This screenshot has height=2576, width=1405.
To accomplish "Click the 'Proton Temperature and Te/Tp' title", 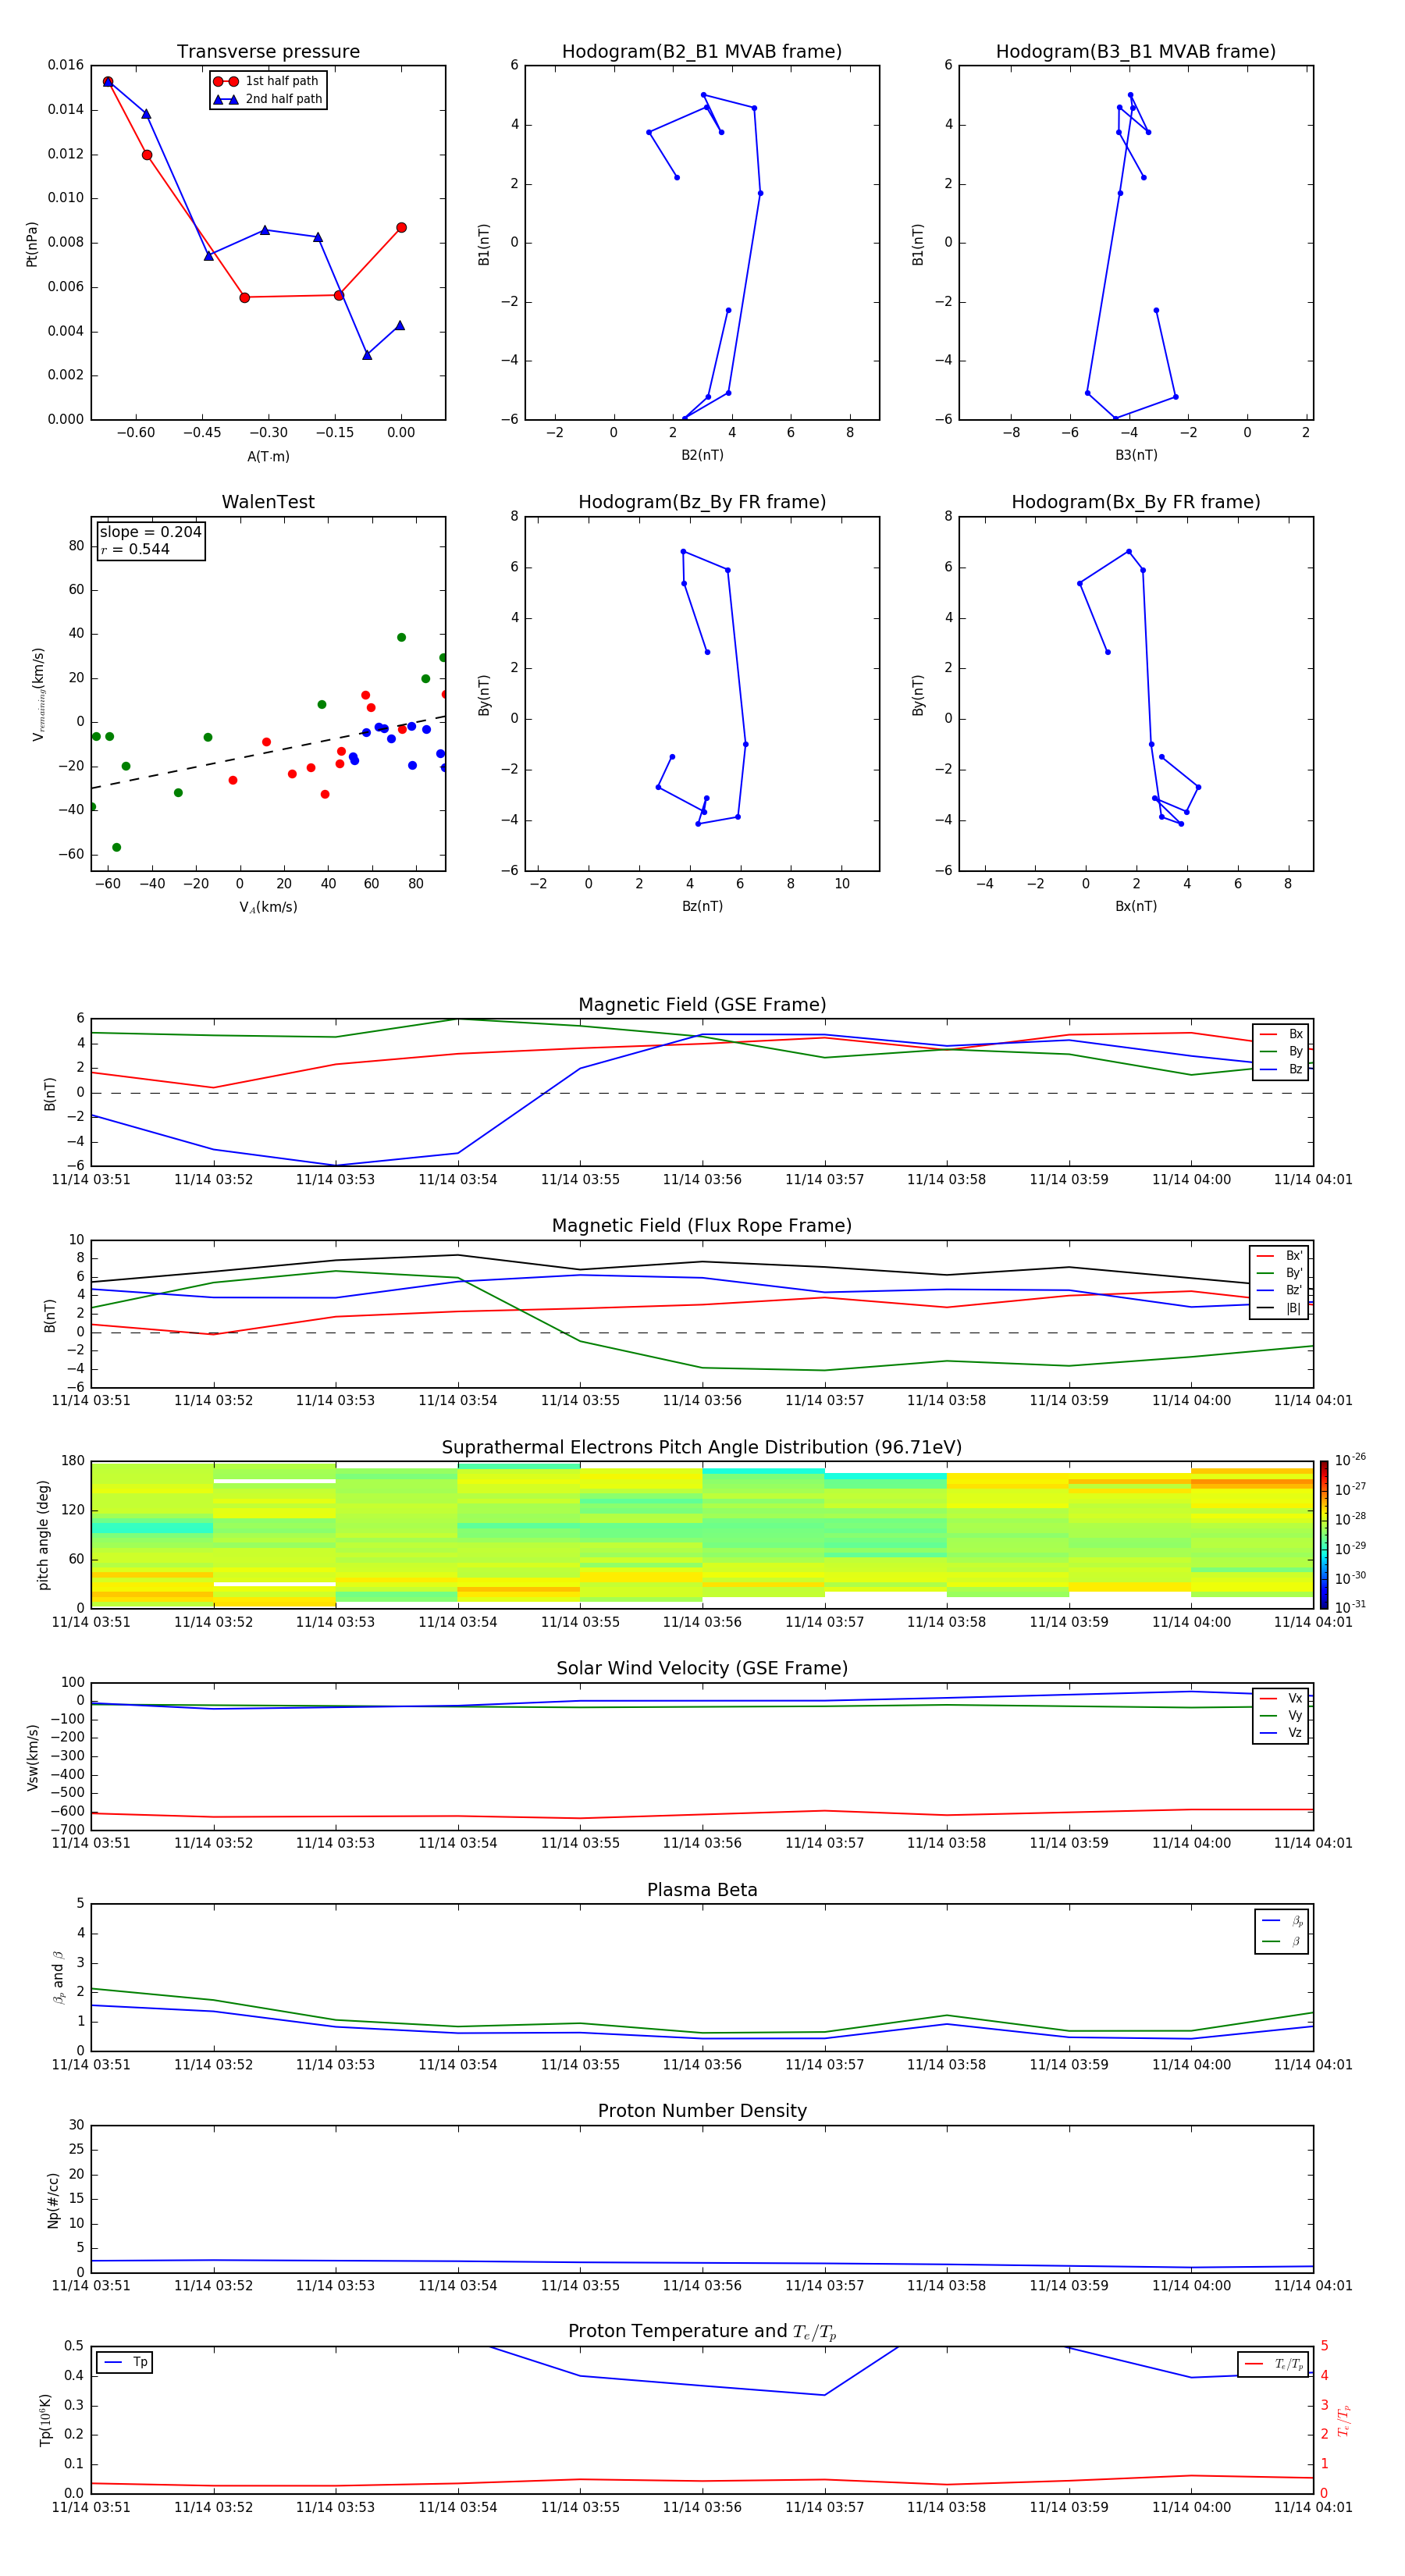I will click(702, 2331).
